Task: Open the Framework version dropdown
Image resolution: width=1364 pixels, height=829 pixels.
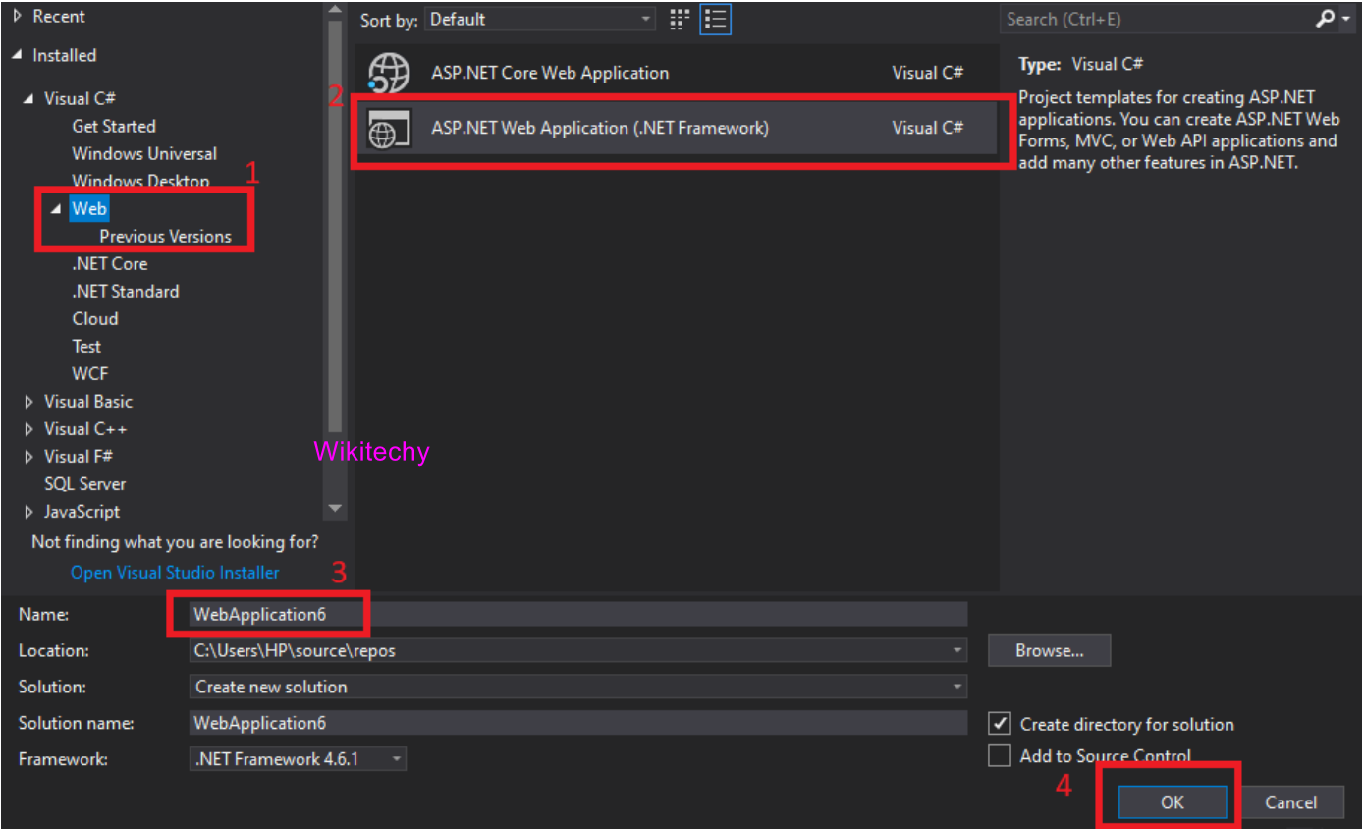Action: click(x=299, y=759)
